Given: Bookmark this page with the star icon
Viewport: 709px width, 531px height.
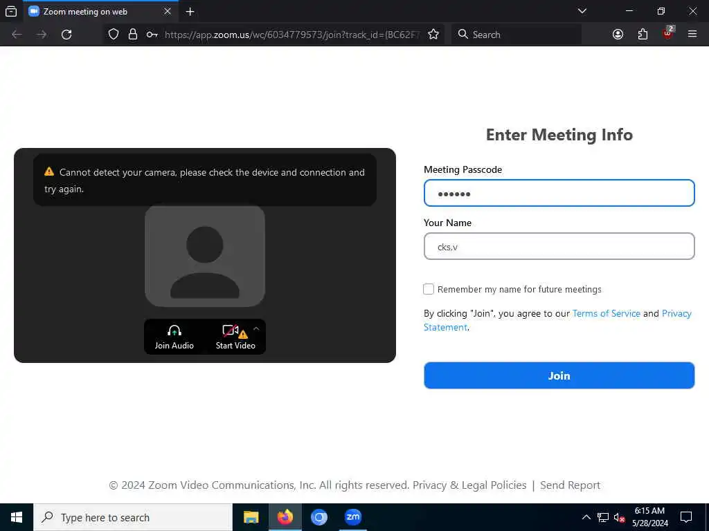Looking at the screenshot, I should (433, 35).
